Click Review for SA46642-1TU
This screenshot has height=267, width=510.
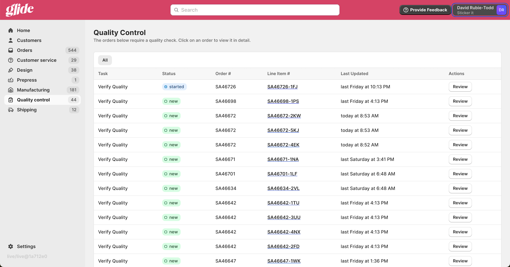coord(460,203)
